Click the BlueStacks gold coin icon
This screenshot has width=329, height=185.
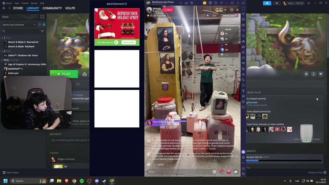[x=205, y=3]
